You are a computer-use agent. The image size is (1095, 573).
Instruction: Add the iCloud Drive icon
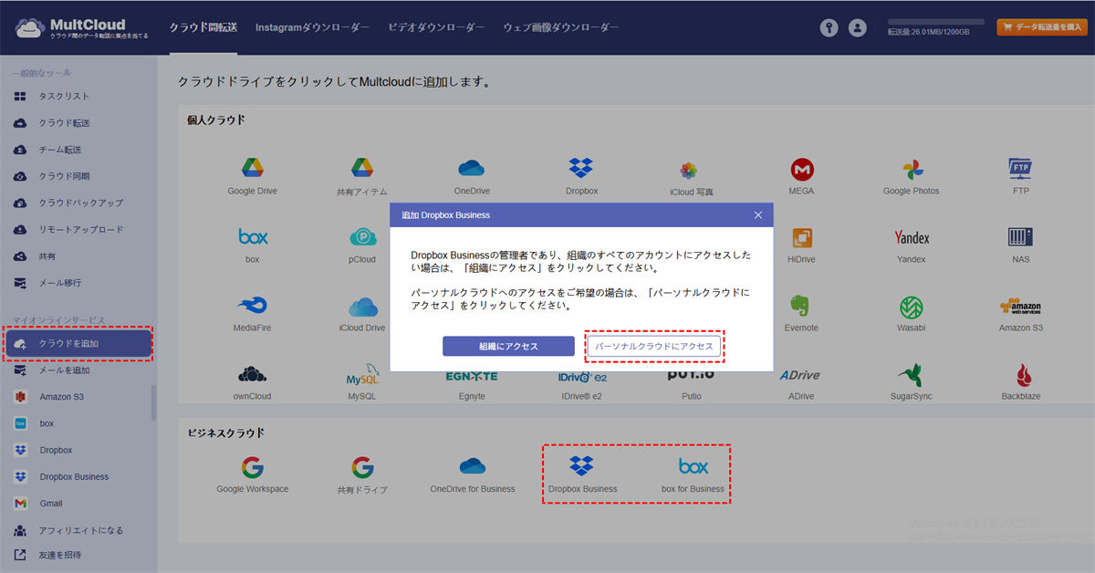(362, 306)
